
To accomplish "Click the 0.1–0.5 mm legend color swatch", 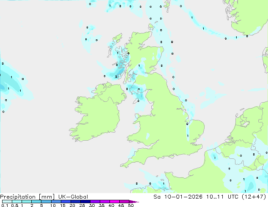I will 7,202.
